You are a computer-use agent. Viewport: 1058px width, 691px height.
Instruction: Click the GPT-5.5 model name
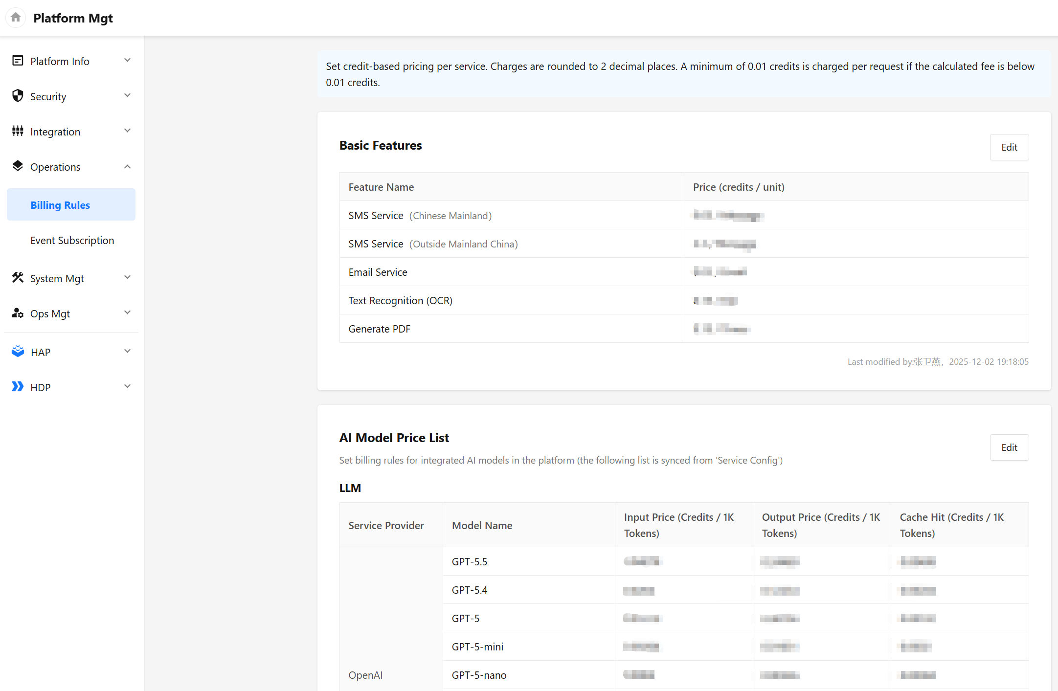pos(470,561)
